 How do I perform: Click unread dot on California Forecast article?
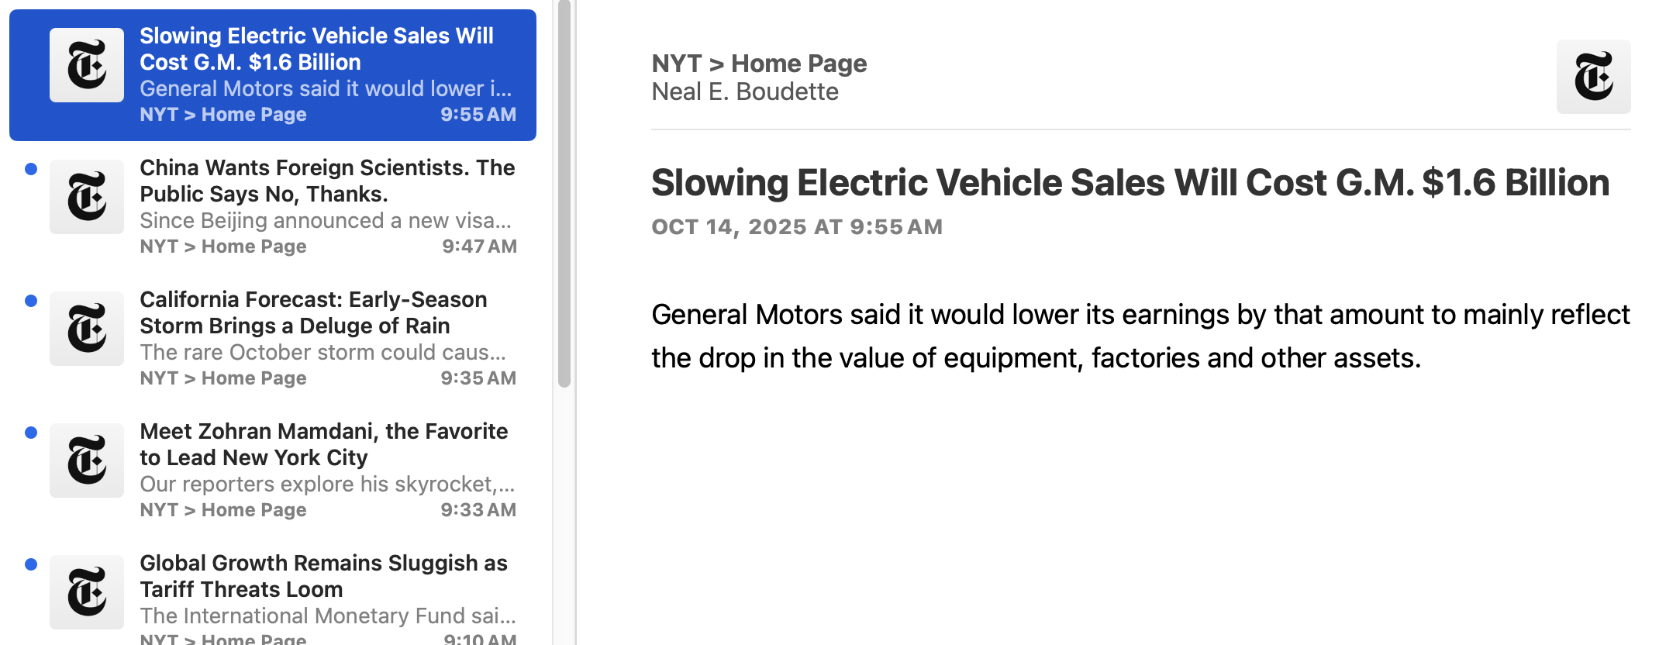31,301
